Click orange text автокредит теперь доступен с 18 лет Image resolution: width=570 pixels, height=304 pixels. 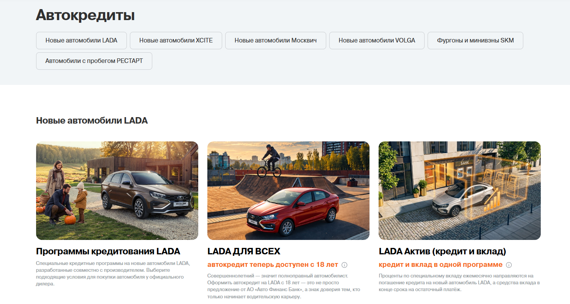(x=273, y=265)
